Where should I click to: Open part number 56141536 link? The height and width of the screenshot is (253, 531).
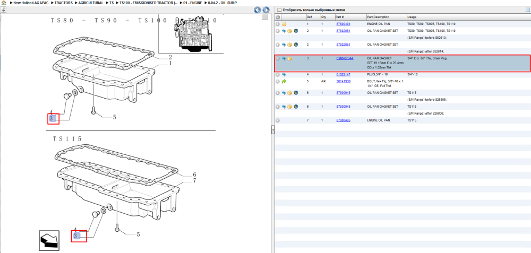click(343, 82)
